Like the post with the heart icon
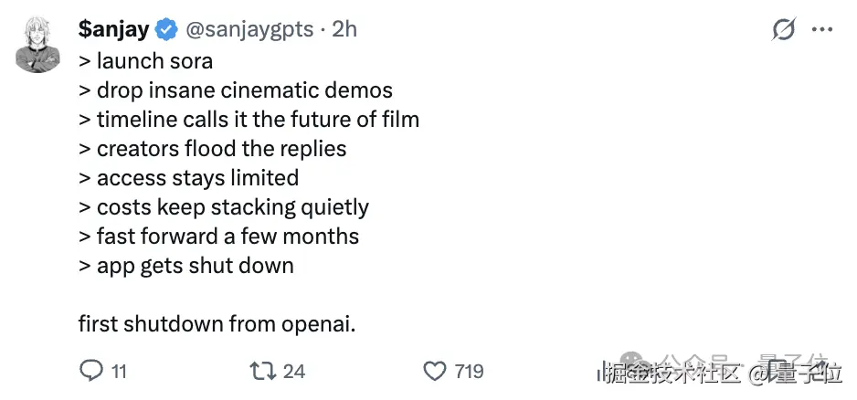This screenshot has height=400, width=857. (434, 371)
